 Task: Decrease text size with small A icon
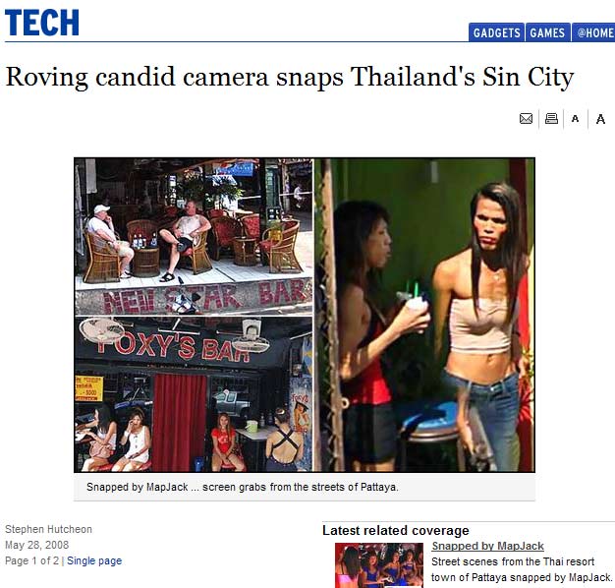[575, 119]
